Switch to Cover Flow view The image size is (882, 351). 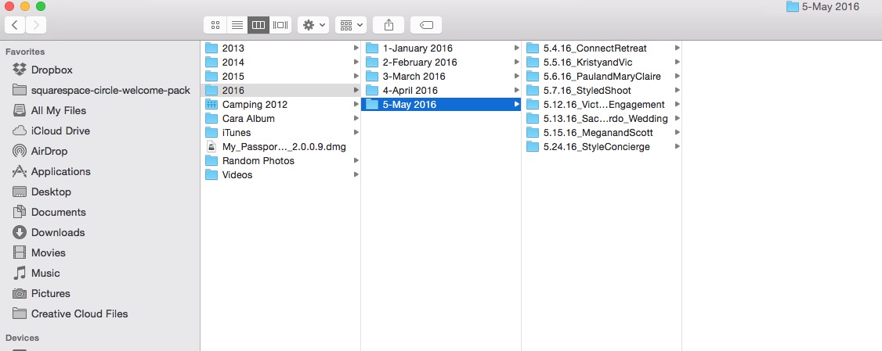[280, 25]
